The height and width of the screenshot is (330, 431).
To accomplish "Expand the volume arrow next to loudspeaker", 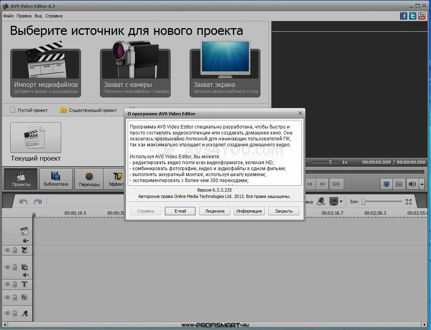I will (x=422, y=184).
